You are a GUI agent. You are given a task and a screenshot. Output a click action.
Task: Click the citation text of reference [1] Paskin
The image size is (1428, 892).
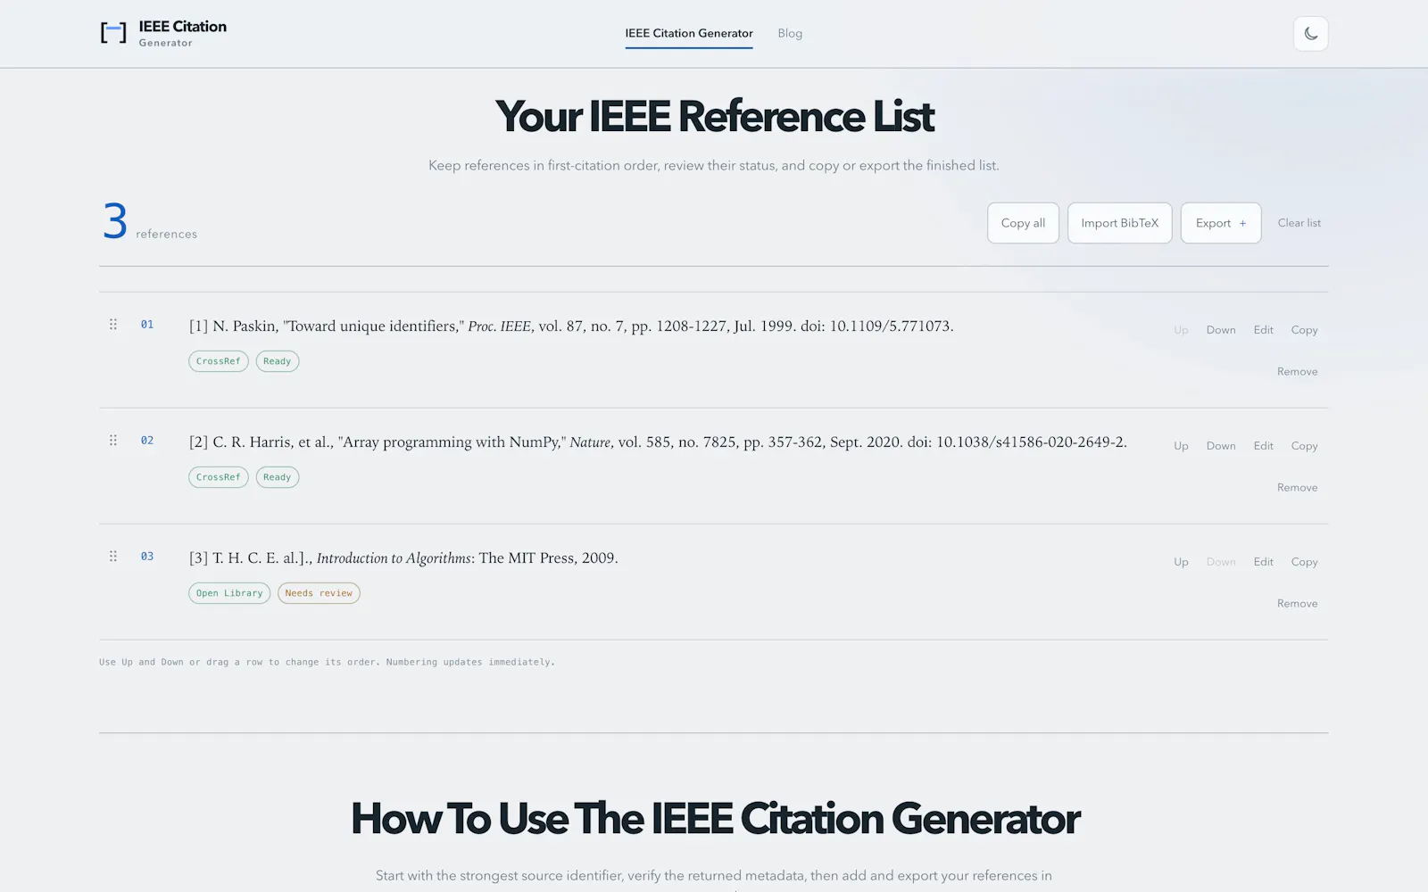pos(571,326)
